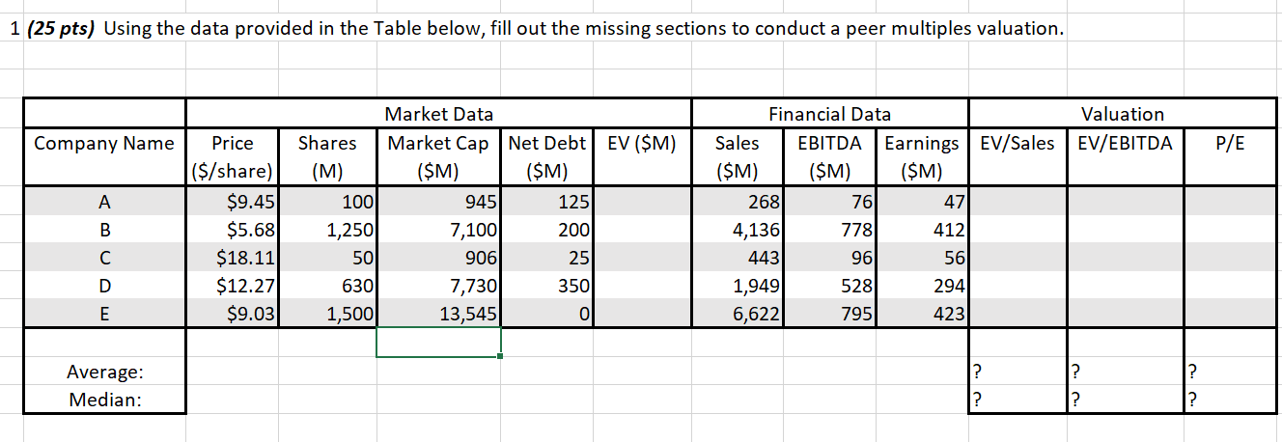Click the EV ($M) cell for company D
Image resolution: width=1282 pixels, height=442 pixels.
coord(642,286)
